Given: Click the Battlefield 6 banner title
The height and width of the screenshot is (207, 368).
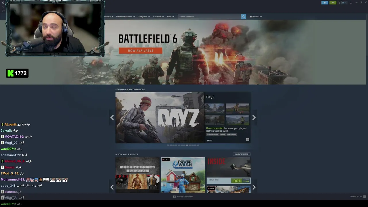Looking at the screenshot, I should tap(148, 39).
